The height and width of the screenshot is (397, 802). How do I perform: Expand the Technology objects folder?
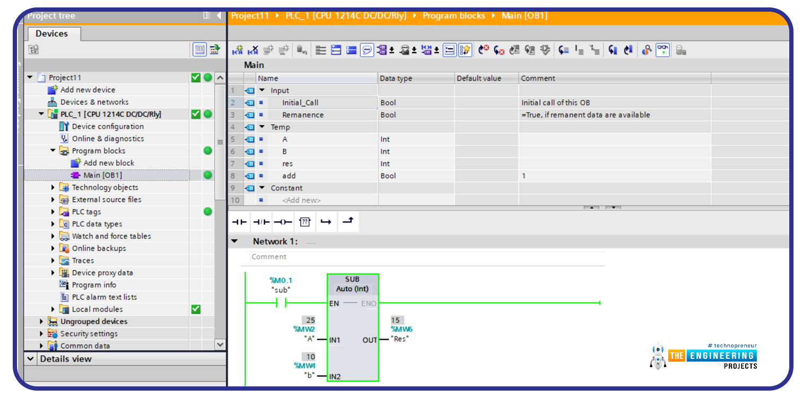click(53, 187)
